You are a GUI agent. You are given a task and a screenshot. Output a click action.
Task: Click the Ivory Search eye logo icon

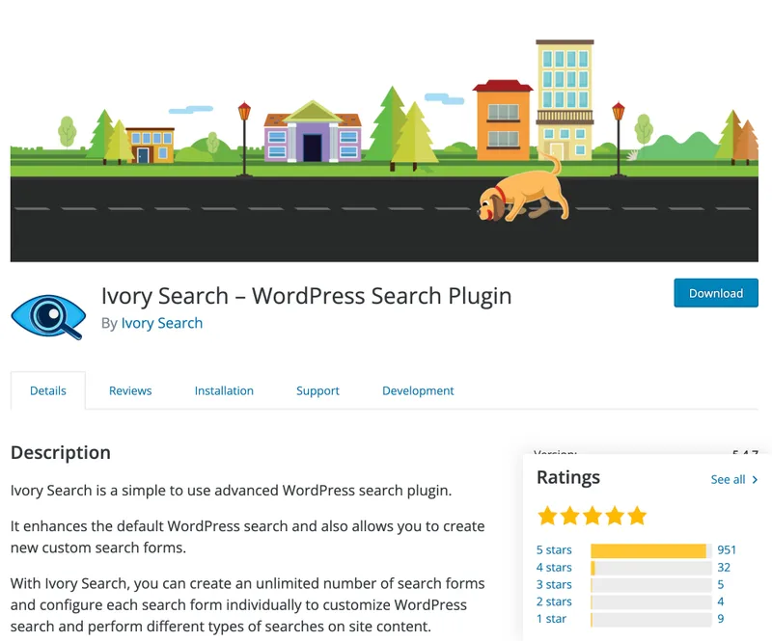(x=48, y=316)
